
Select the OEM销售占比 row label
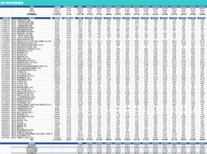point(32,153)
